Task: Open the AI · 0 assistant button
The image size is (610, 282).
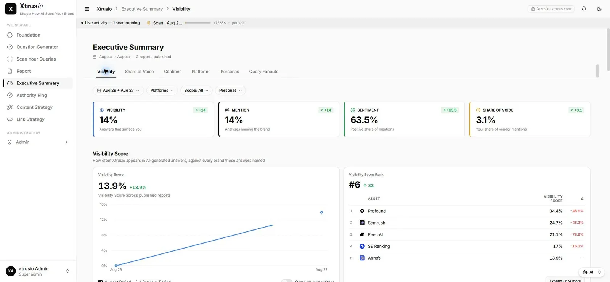Action: click(x=591, y=272)
